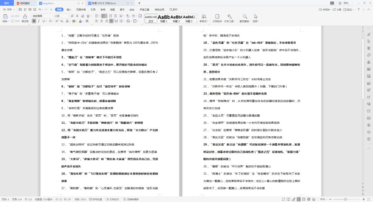The width and height of the screenshot is (373, 202).
Task: Clear formatting with eraser icon
Action: pos(83,16)
